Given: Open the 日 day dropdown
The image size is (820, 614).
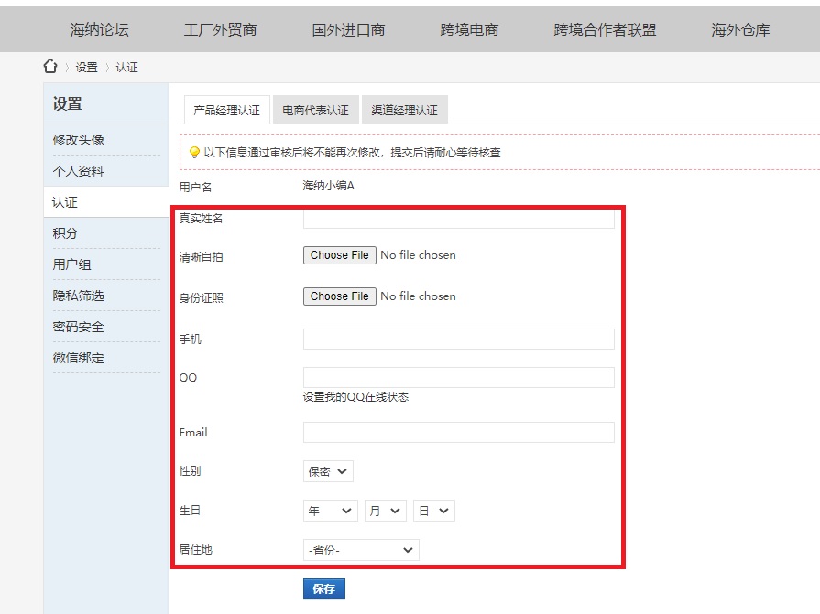Looking at the screenshot, I should (x=433, y=511).
